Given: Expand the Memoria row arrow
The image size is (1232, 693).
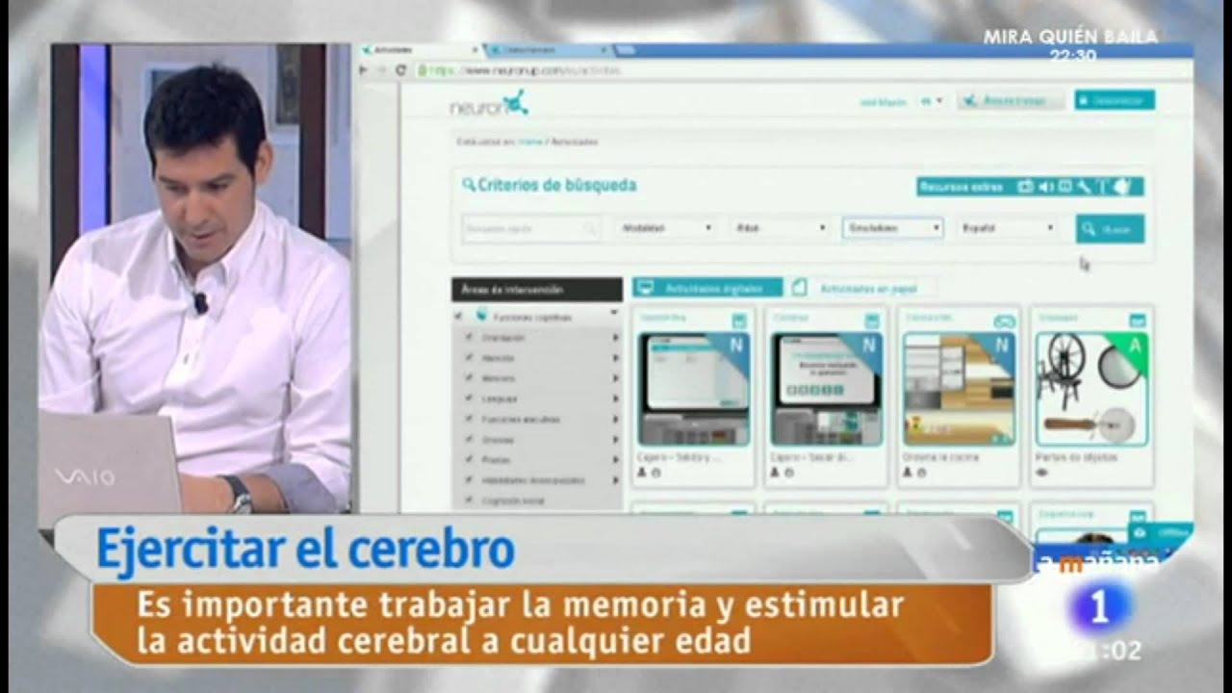Looking at the screenshot, I should click(x=615, y=378).
